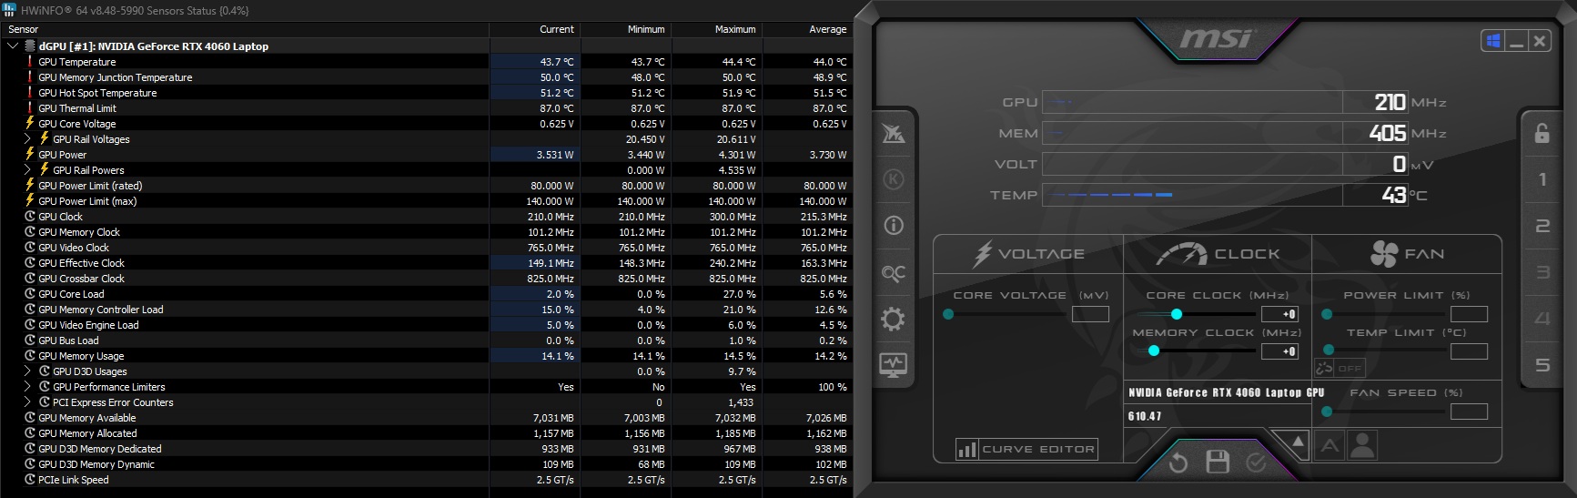Select the GPU Effective Clock row
Image resolution: width=1577 pixels, height=498 pixels.
[x=427, y=263]
